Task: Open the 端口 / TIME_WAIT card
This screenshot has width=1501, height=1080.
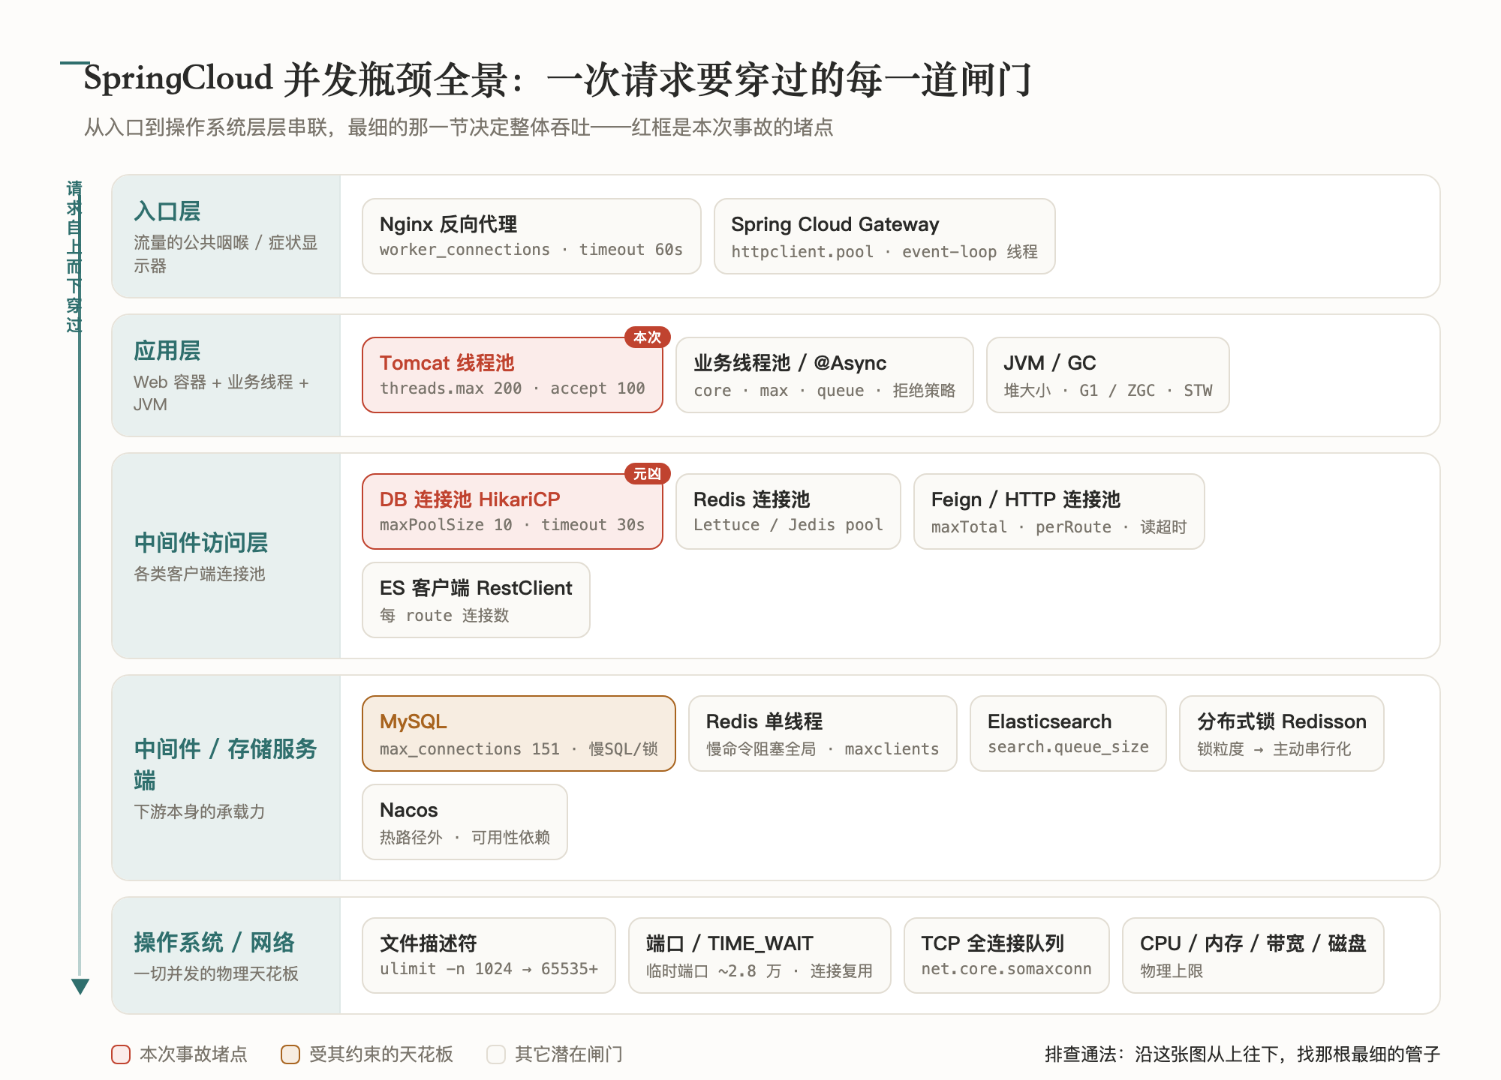Action: tap(760, 955)
